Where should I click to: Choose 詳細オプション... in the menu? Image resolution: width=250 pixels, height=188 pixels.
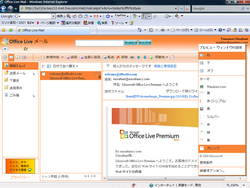[x=212, y=170]
